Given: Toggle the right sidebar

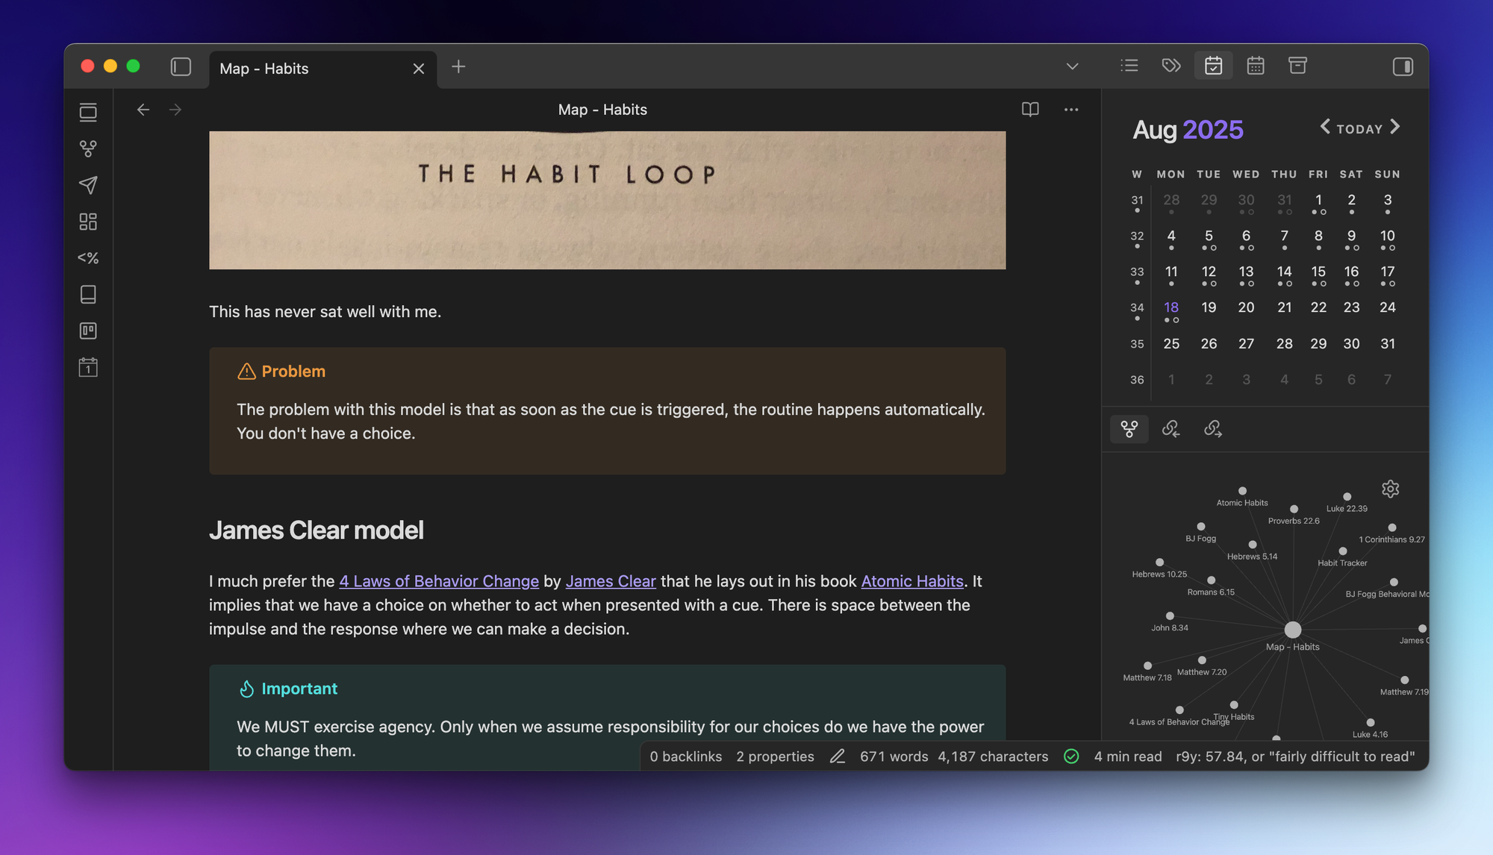Looking at the screenshot, I should [x=1403, y=66].
